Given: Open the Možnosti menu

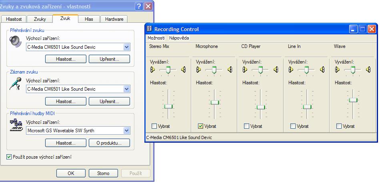Looking at the screenshot, I should (x=156, y=38).
